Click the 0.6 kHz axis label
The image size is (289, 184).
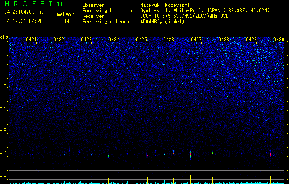pyautogui.click(x=4, y=175)
